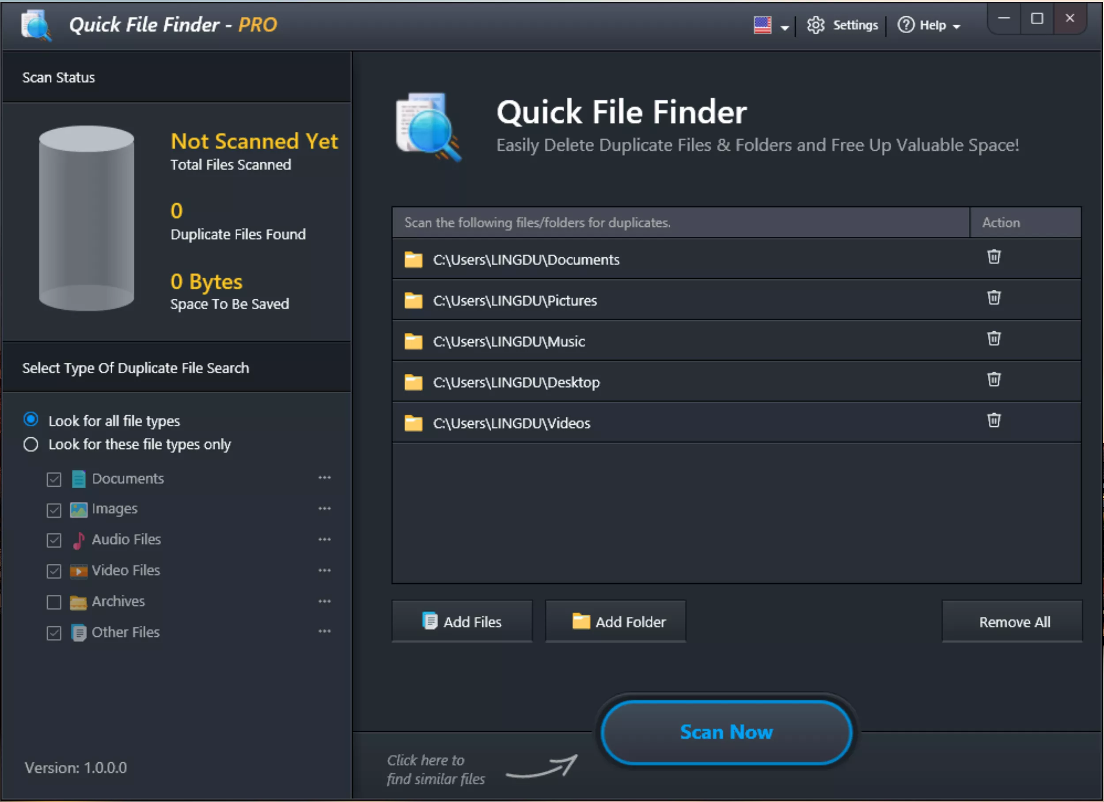Click trash icon for the Music folder

994,338
